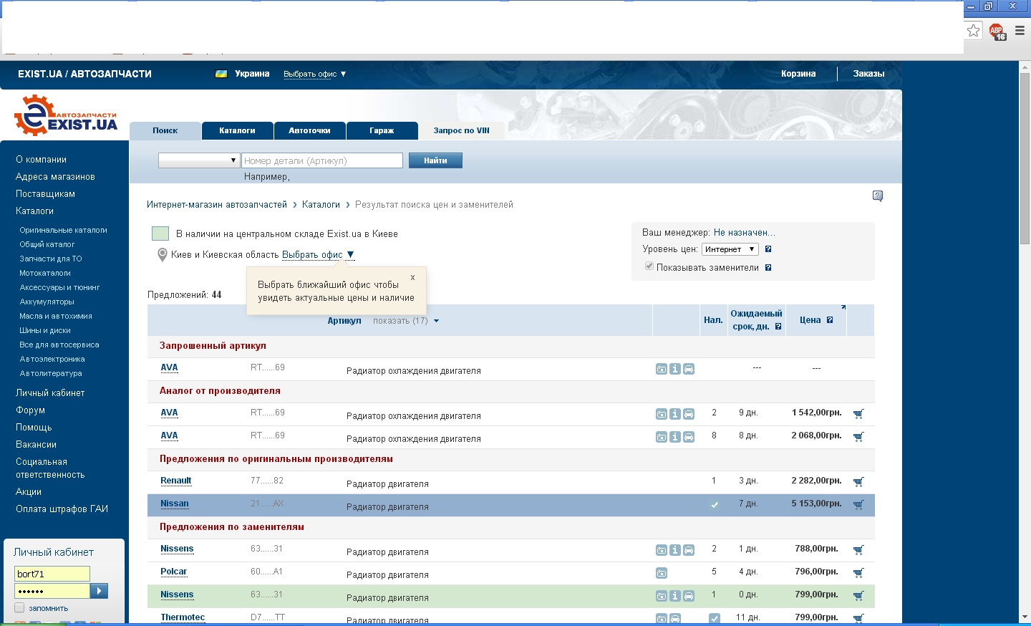
Task: Open dropdown left of the part number field
Action: [x=198, y=160]
